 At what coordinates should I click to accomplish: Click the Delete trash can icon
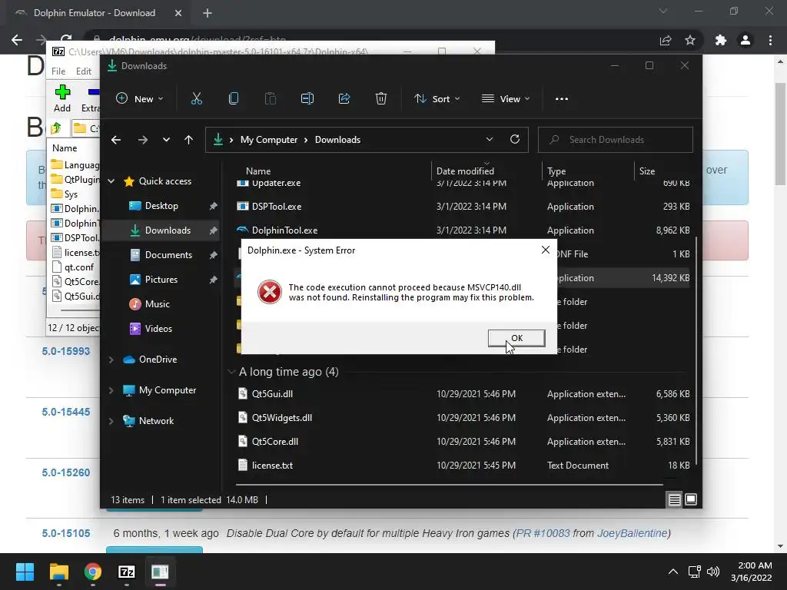point(381,99)
